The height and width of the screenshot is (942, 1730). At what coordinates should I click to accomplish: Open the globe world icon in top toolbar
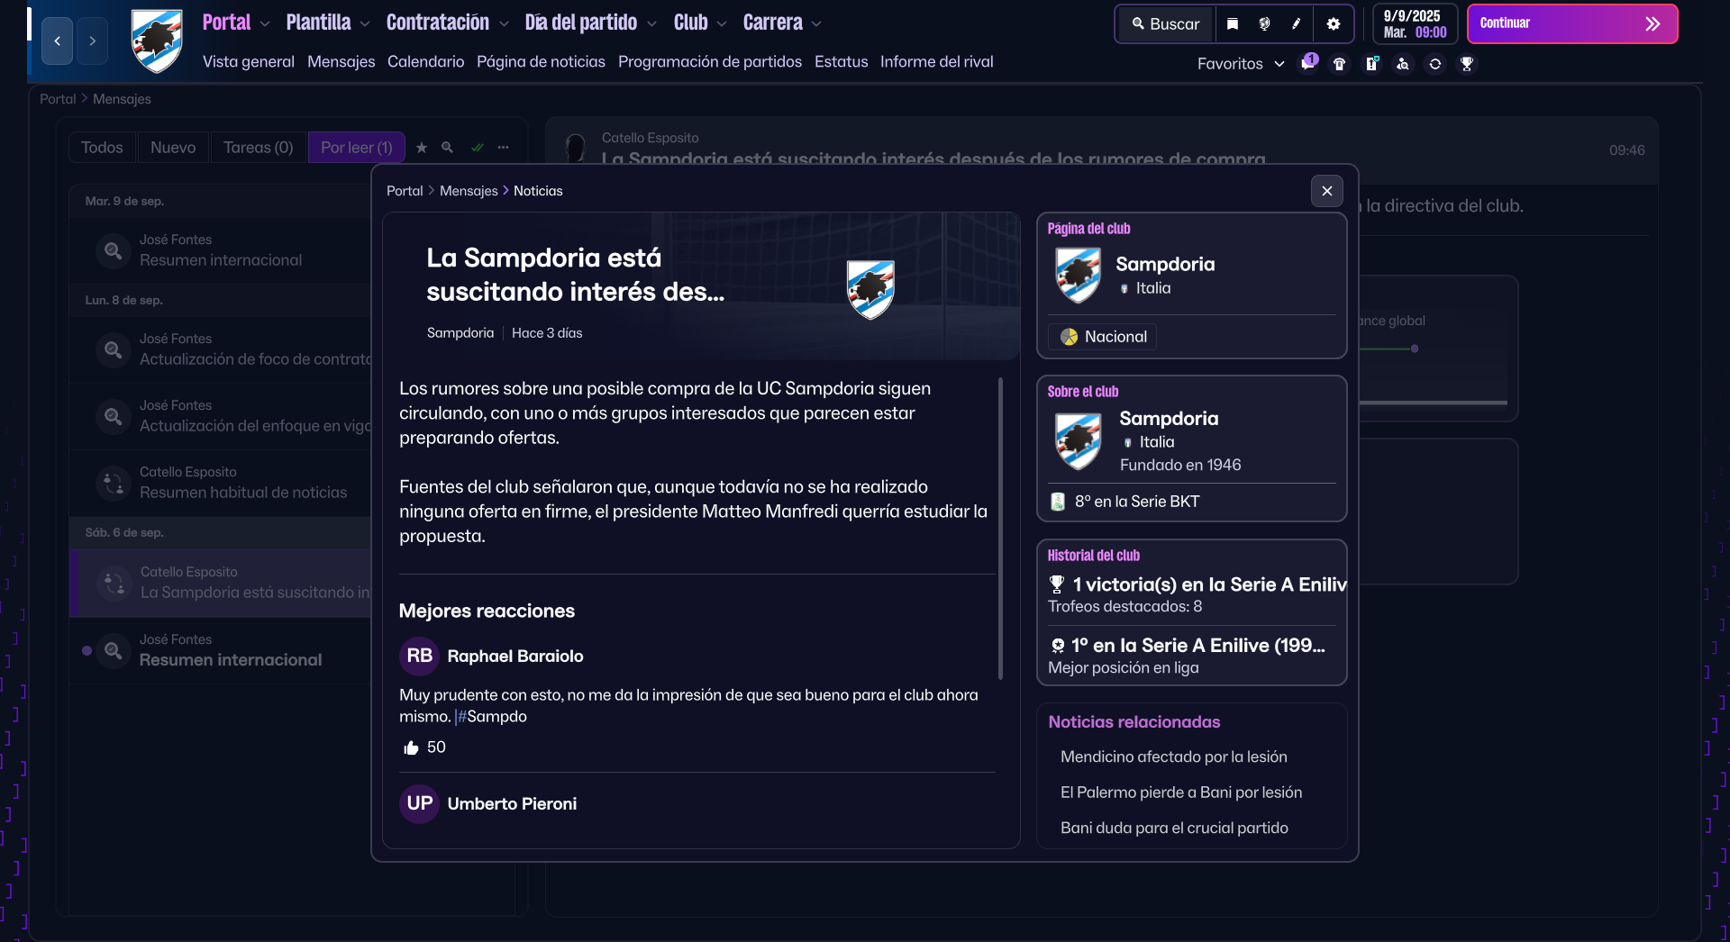tap(1265, 24)
